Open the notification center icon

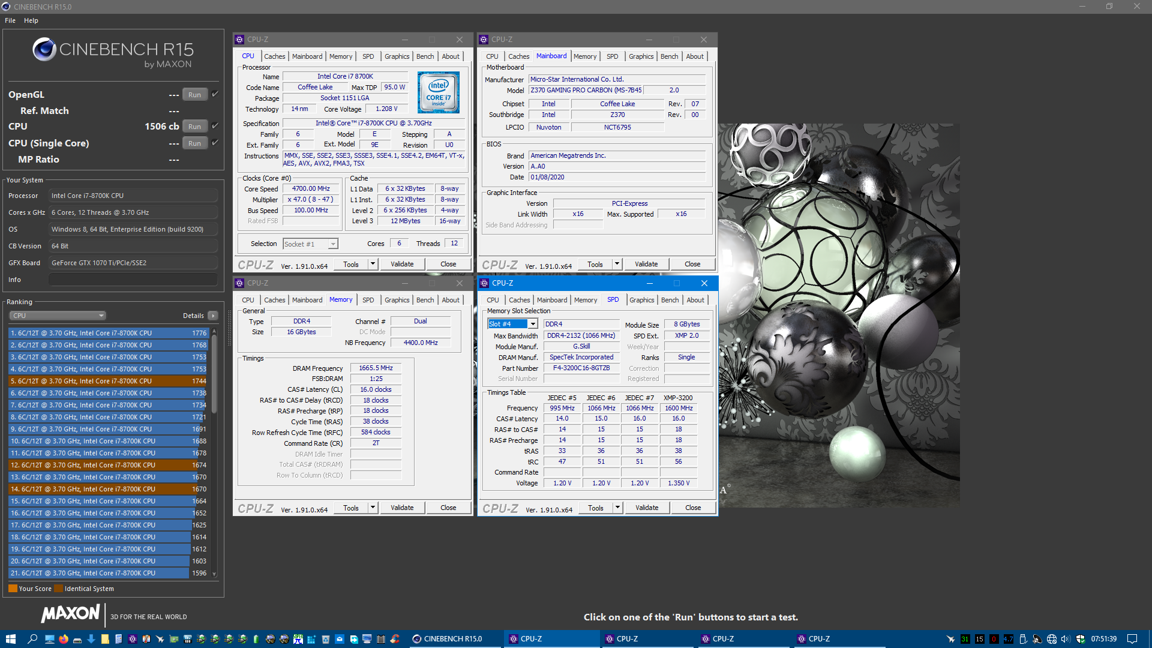(1132, 639)
